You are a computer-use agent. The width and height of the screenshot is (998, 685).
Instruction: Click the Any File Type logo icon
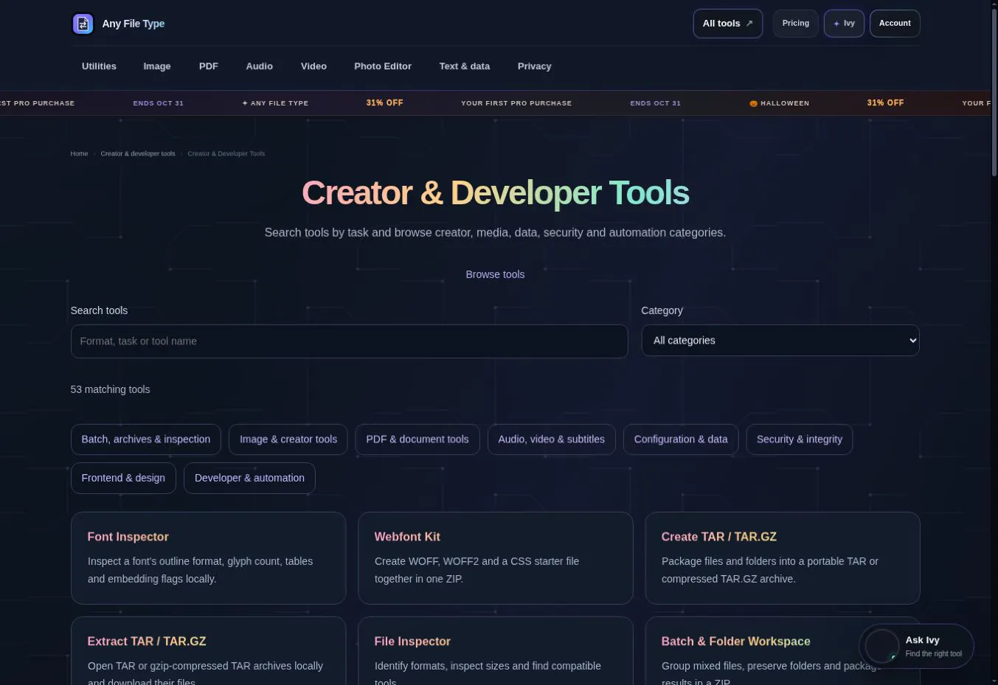point(83,24)
